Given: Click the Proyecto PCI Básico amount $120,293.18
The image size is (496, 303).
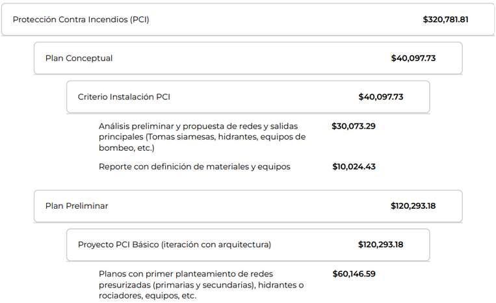Looking at the screenshot, I should (380, 244).
